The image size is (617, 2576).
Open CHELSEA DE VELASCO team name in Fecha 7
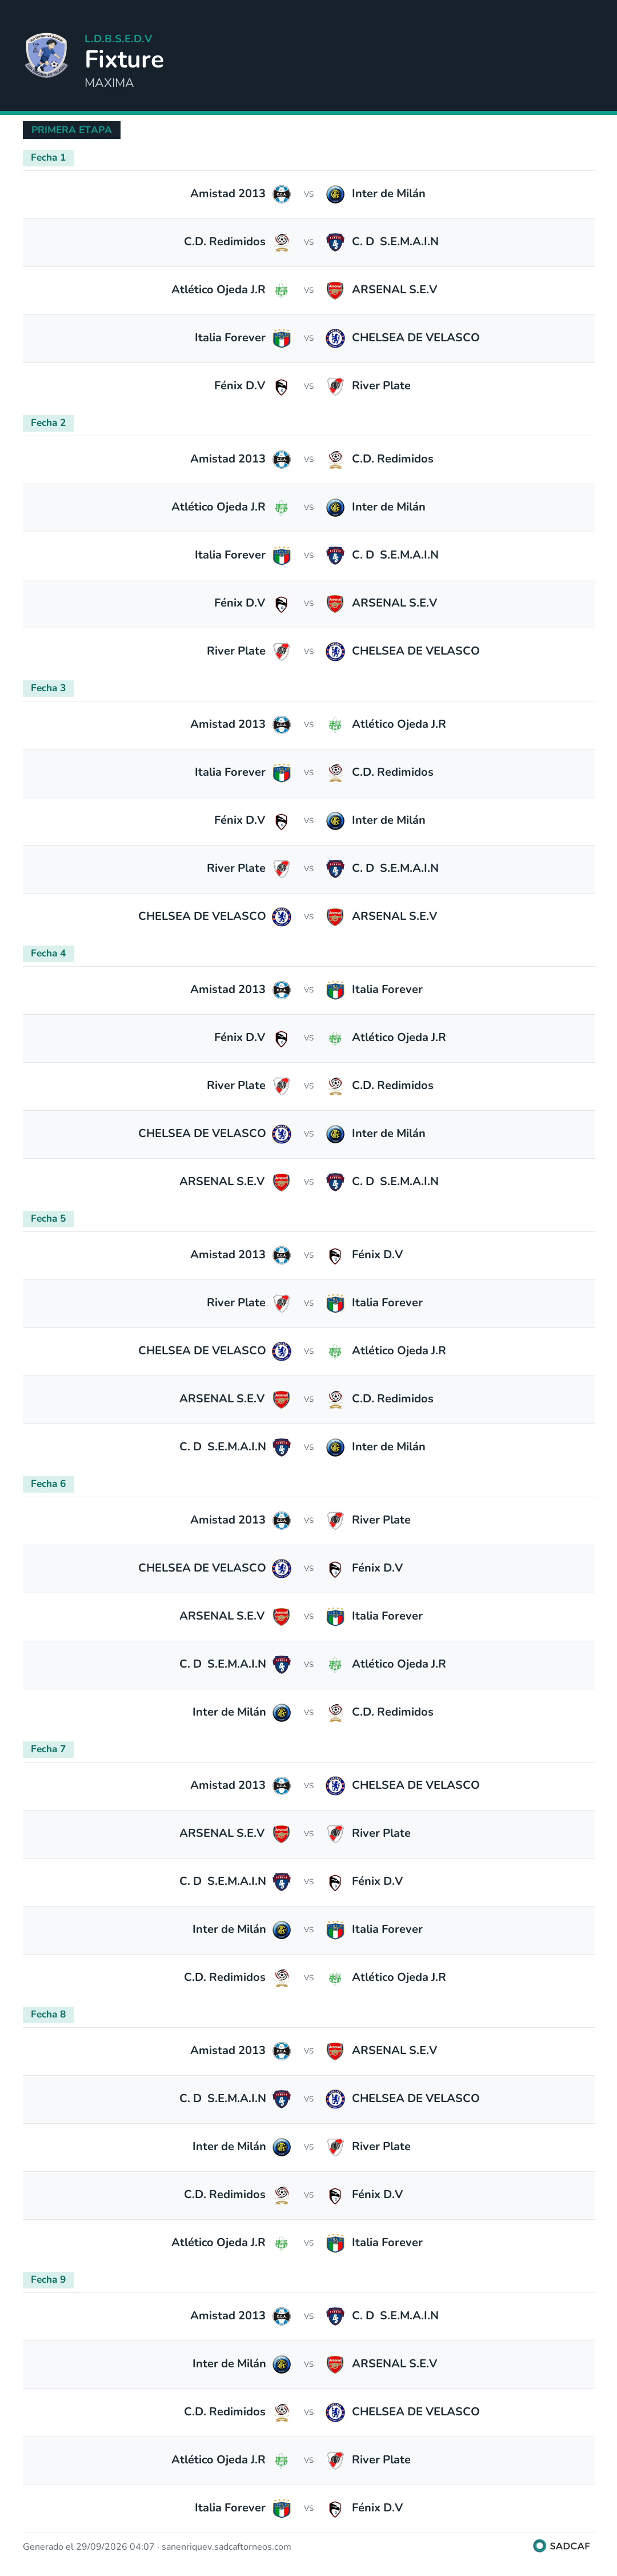[415, 1785]
